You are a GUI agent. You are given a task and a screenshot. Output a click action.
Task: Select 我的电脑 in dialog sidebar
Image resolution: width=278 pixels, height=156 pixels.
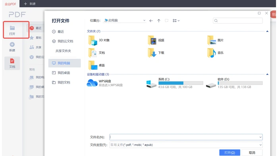(64, 63)
